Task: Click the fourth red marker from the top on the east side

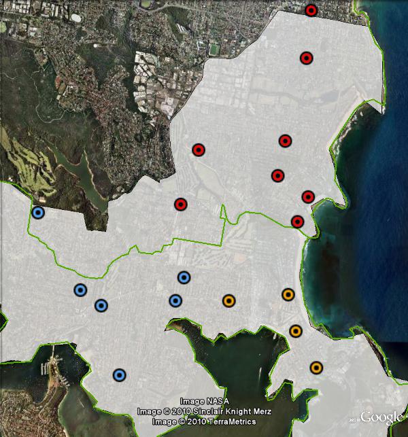Action: [277, 175]
